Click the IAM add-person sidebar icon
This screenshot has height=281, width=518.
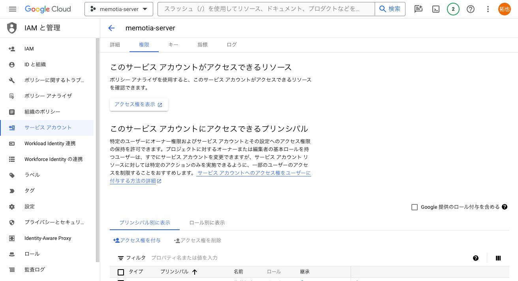tap(12, 49)
